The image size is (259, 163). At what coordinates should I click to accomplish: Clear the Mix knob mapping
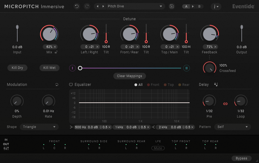(55, 47)
